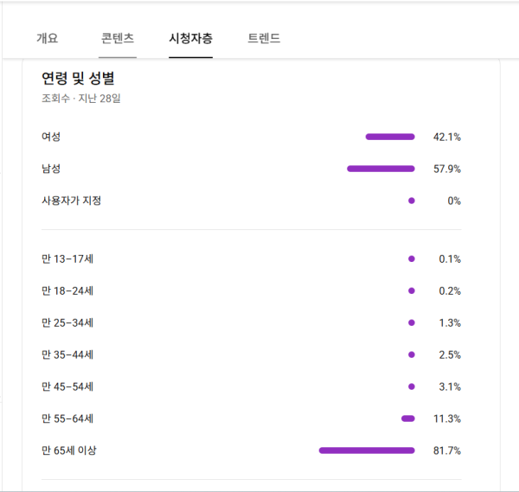Click the dot for 만 18–24세
Image resolution: width=519 pixels, height=492 pixels.
click(412, 291)
